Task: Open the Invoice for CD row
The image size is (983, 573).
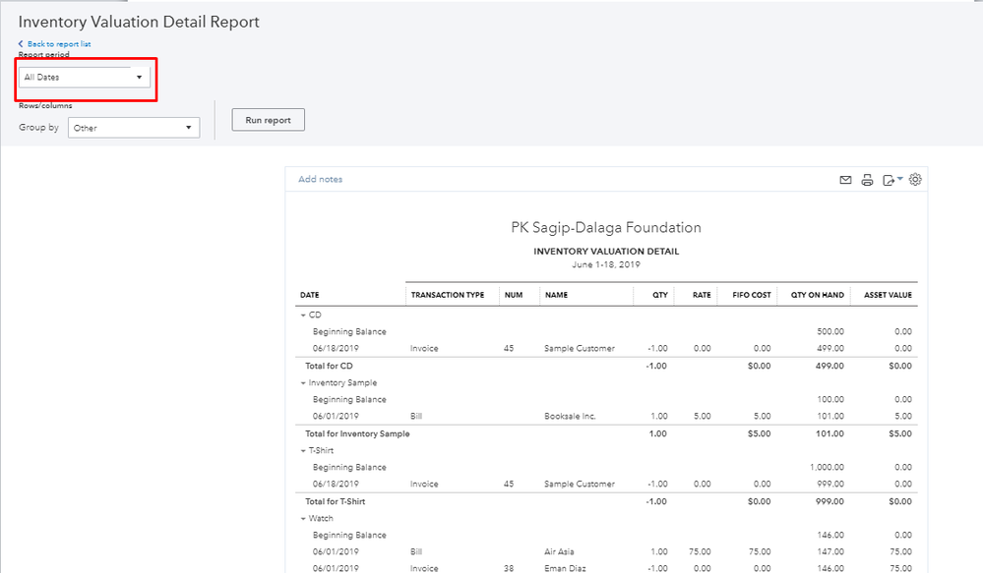Action: [x=427, y=349]
